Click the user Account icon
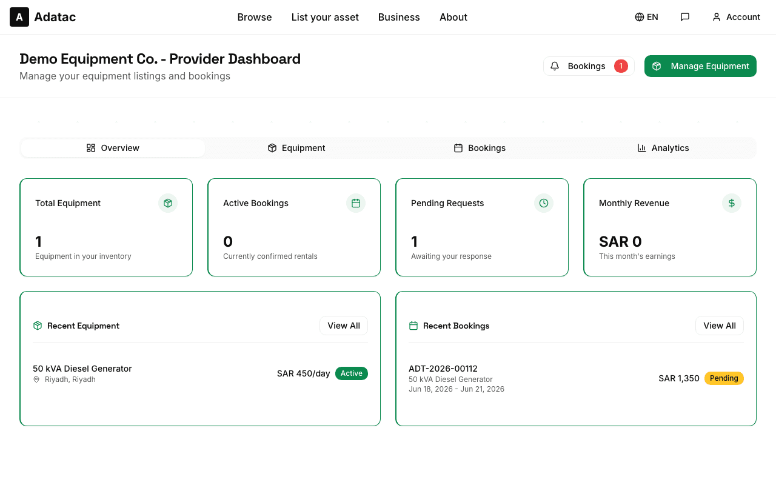Viewport: 776px width, 485px height. click(717, 17)
